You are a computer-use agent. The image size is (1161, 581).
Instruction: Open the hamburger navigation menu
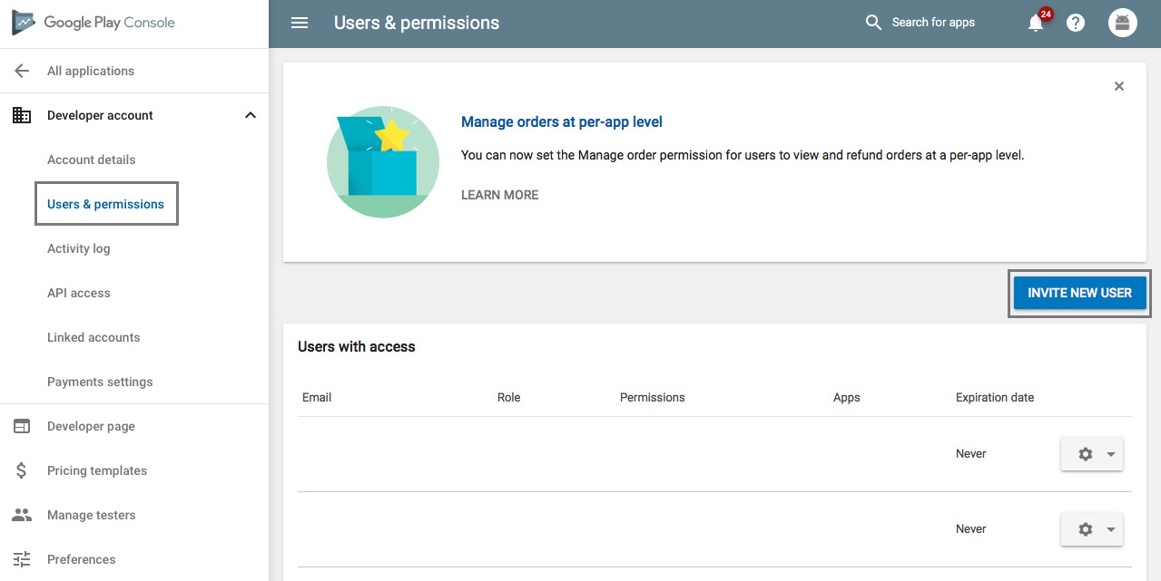coord(300,23)
